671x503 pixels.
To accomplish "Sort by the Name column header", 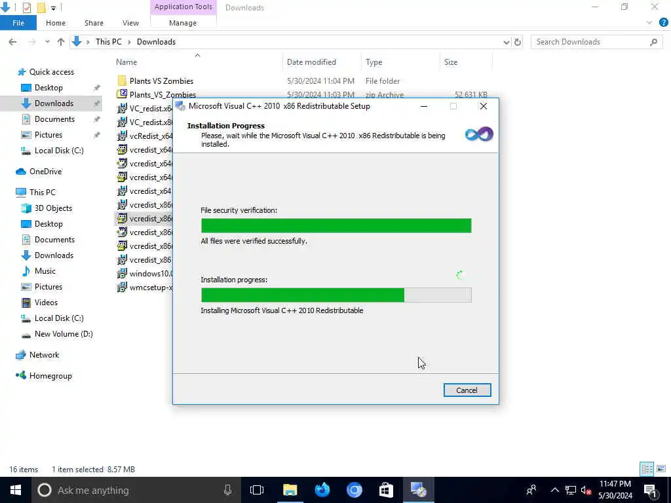I will point(126,62).
